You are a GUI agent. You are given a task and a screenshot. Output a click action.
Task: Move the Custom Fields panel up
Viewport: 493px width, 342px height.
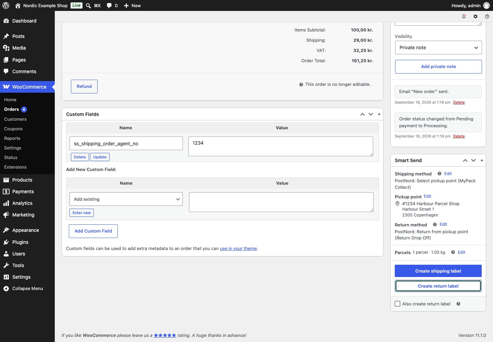[363, 114]
